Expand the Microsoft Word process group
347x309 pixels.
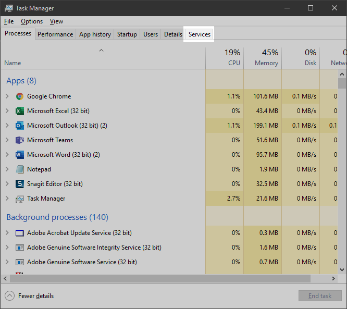(x=7, y=155)
